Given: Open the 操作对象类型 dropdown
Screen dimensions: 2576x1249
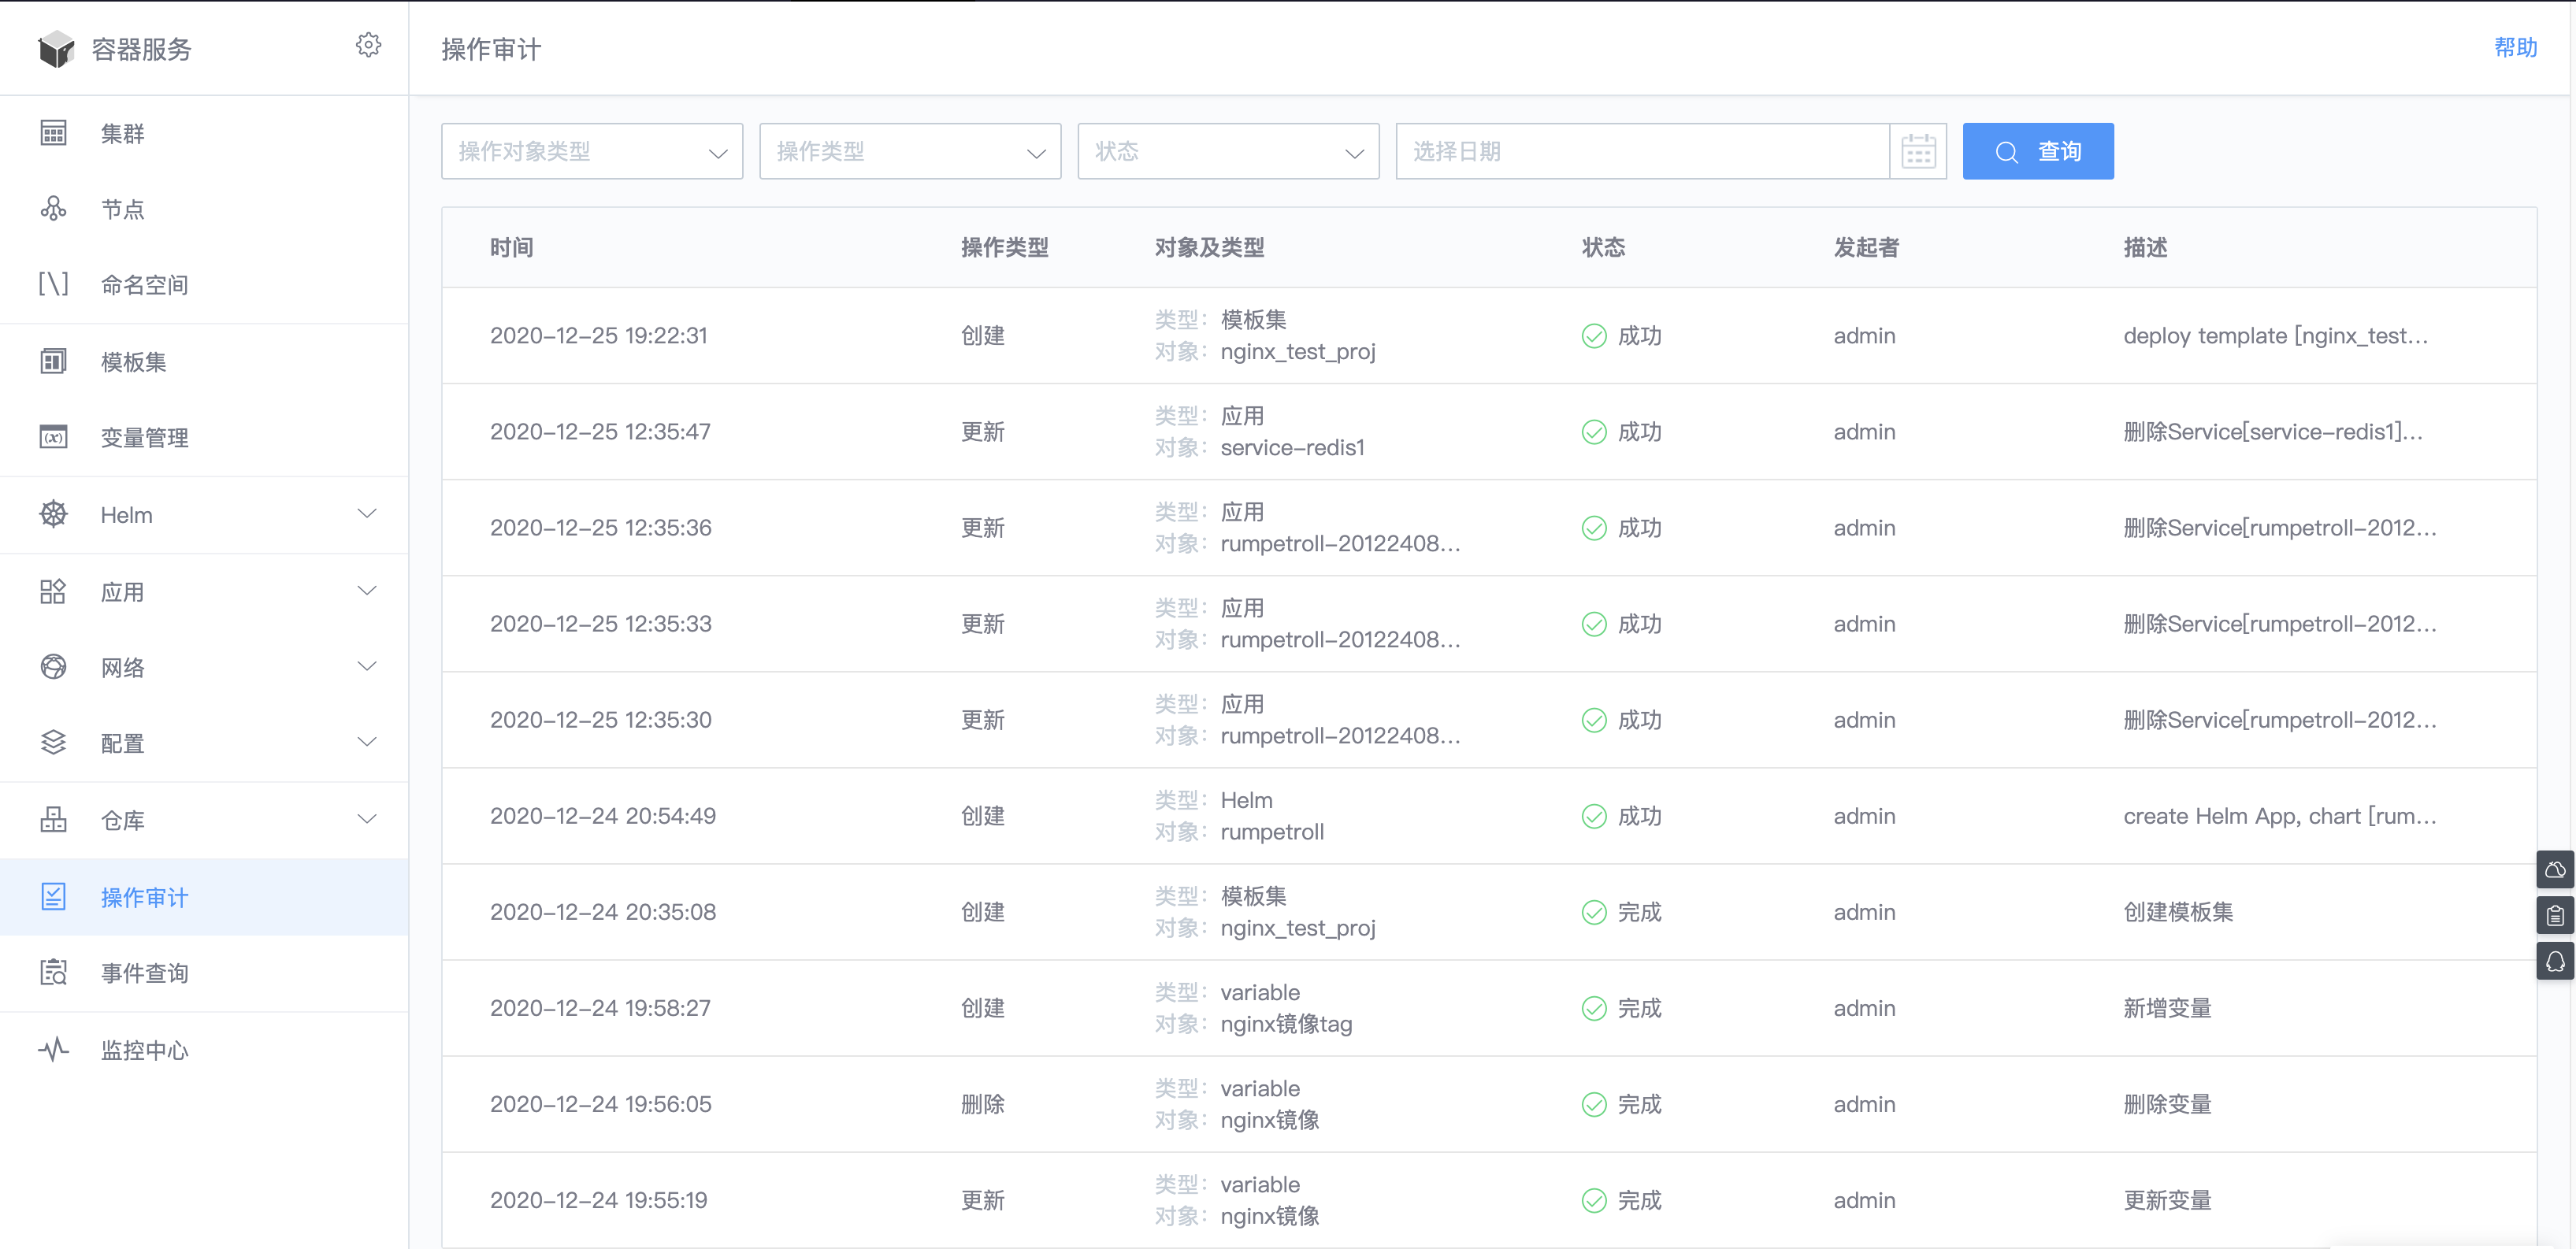Looking at the screenshot, I should 592,152.
